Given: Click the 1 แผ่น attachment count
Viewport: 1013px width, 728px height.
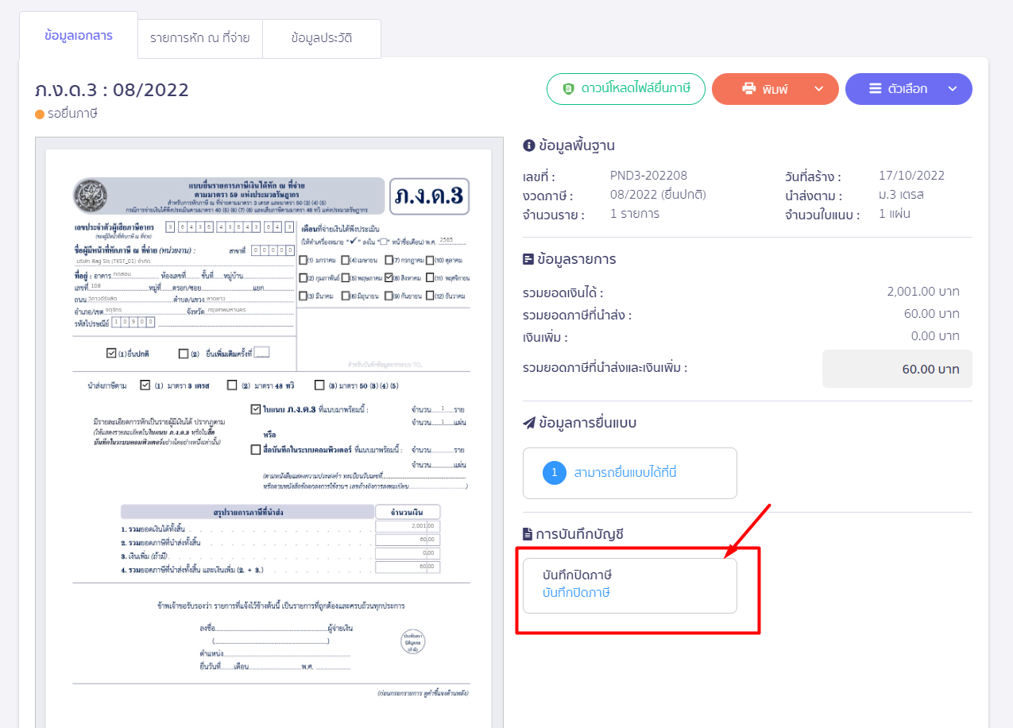Looking at the screenshot, I should tap(895, 214).
